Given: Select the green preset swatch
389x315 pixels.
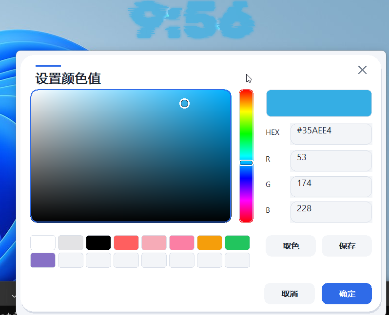Looking at the screenshot, I should pos(237,242).
